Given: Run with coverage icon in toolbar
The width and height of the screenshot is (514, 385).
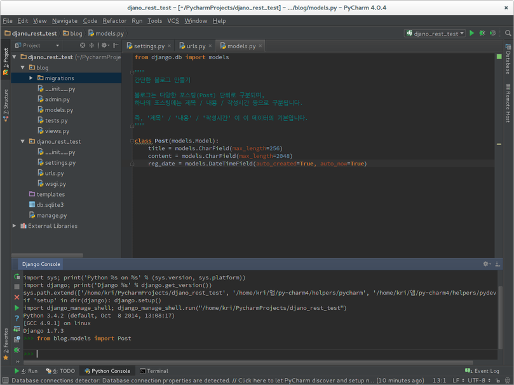Looking at the screenshot, I should pos(492,33).
